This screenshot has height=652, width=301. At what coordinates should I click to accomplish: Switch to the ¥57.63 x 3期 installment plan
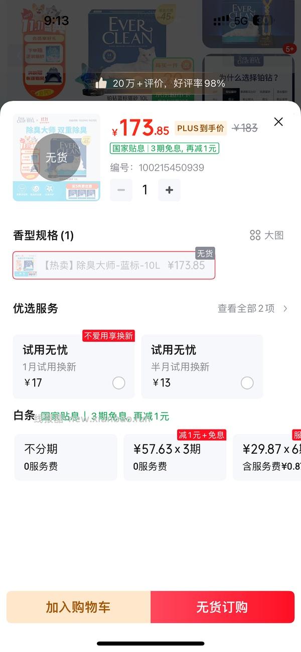click(x=175, y=457)
